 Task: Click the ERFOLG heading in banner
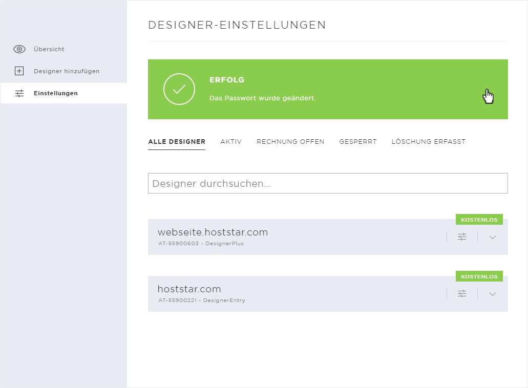[x=227, y=80]
